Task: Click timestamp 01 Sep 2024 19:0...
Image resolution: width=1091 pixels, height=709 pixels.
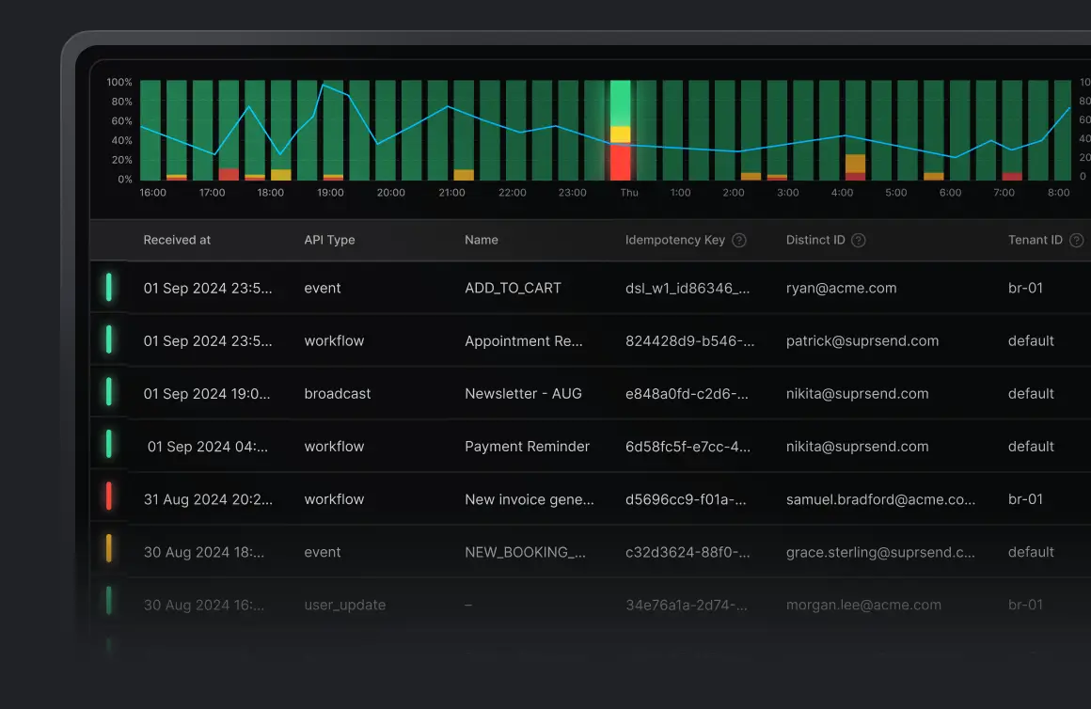Action: [207, 394]
